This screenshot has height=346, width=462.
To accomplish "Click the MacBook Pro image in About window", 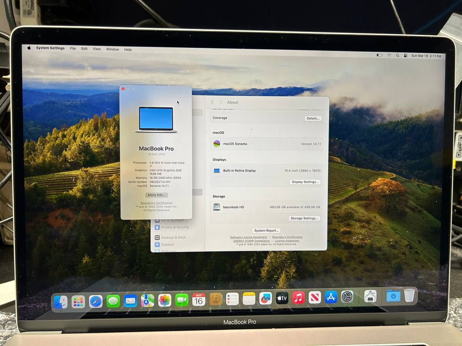I will [156, 120].
